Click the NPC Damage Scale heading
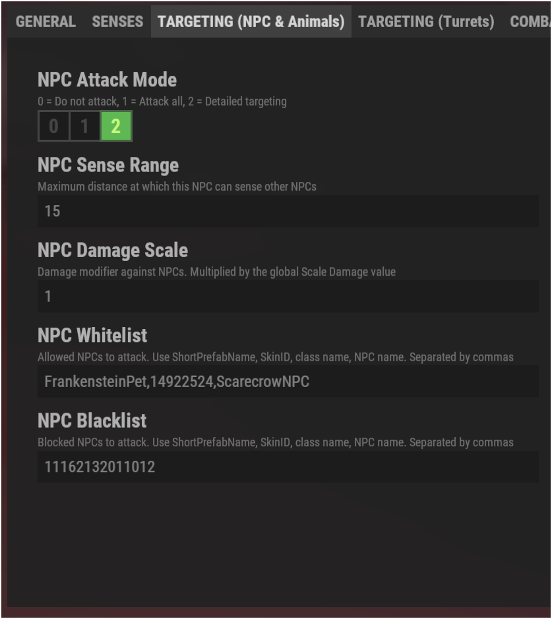Image resolution: width=552 pixels, height=619 pixels. (x=113, y=250)
